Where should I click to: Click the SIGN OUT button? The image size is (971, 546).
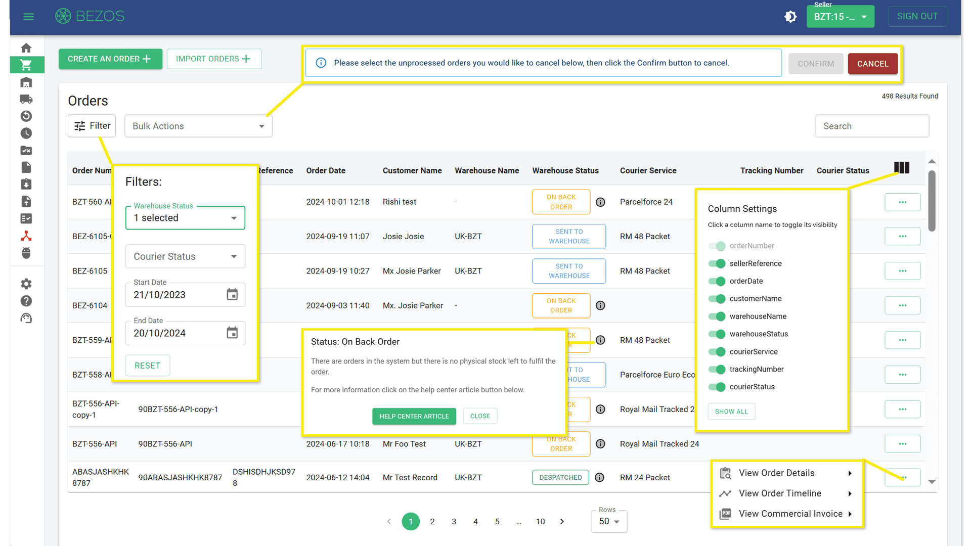pyautogui.click(x=917, y=16)
